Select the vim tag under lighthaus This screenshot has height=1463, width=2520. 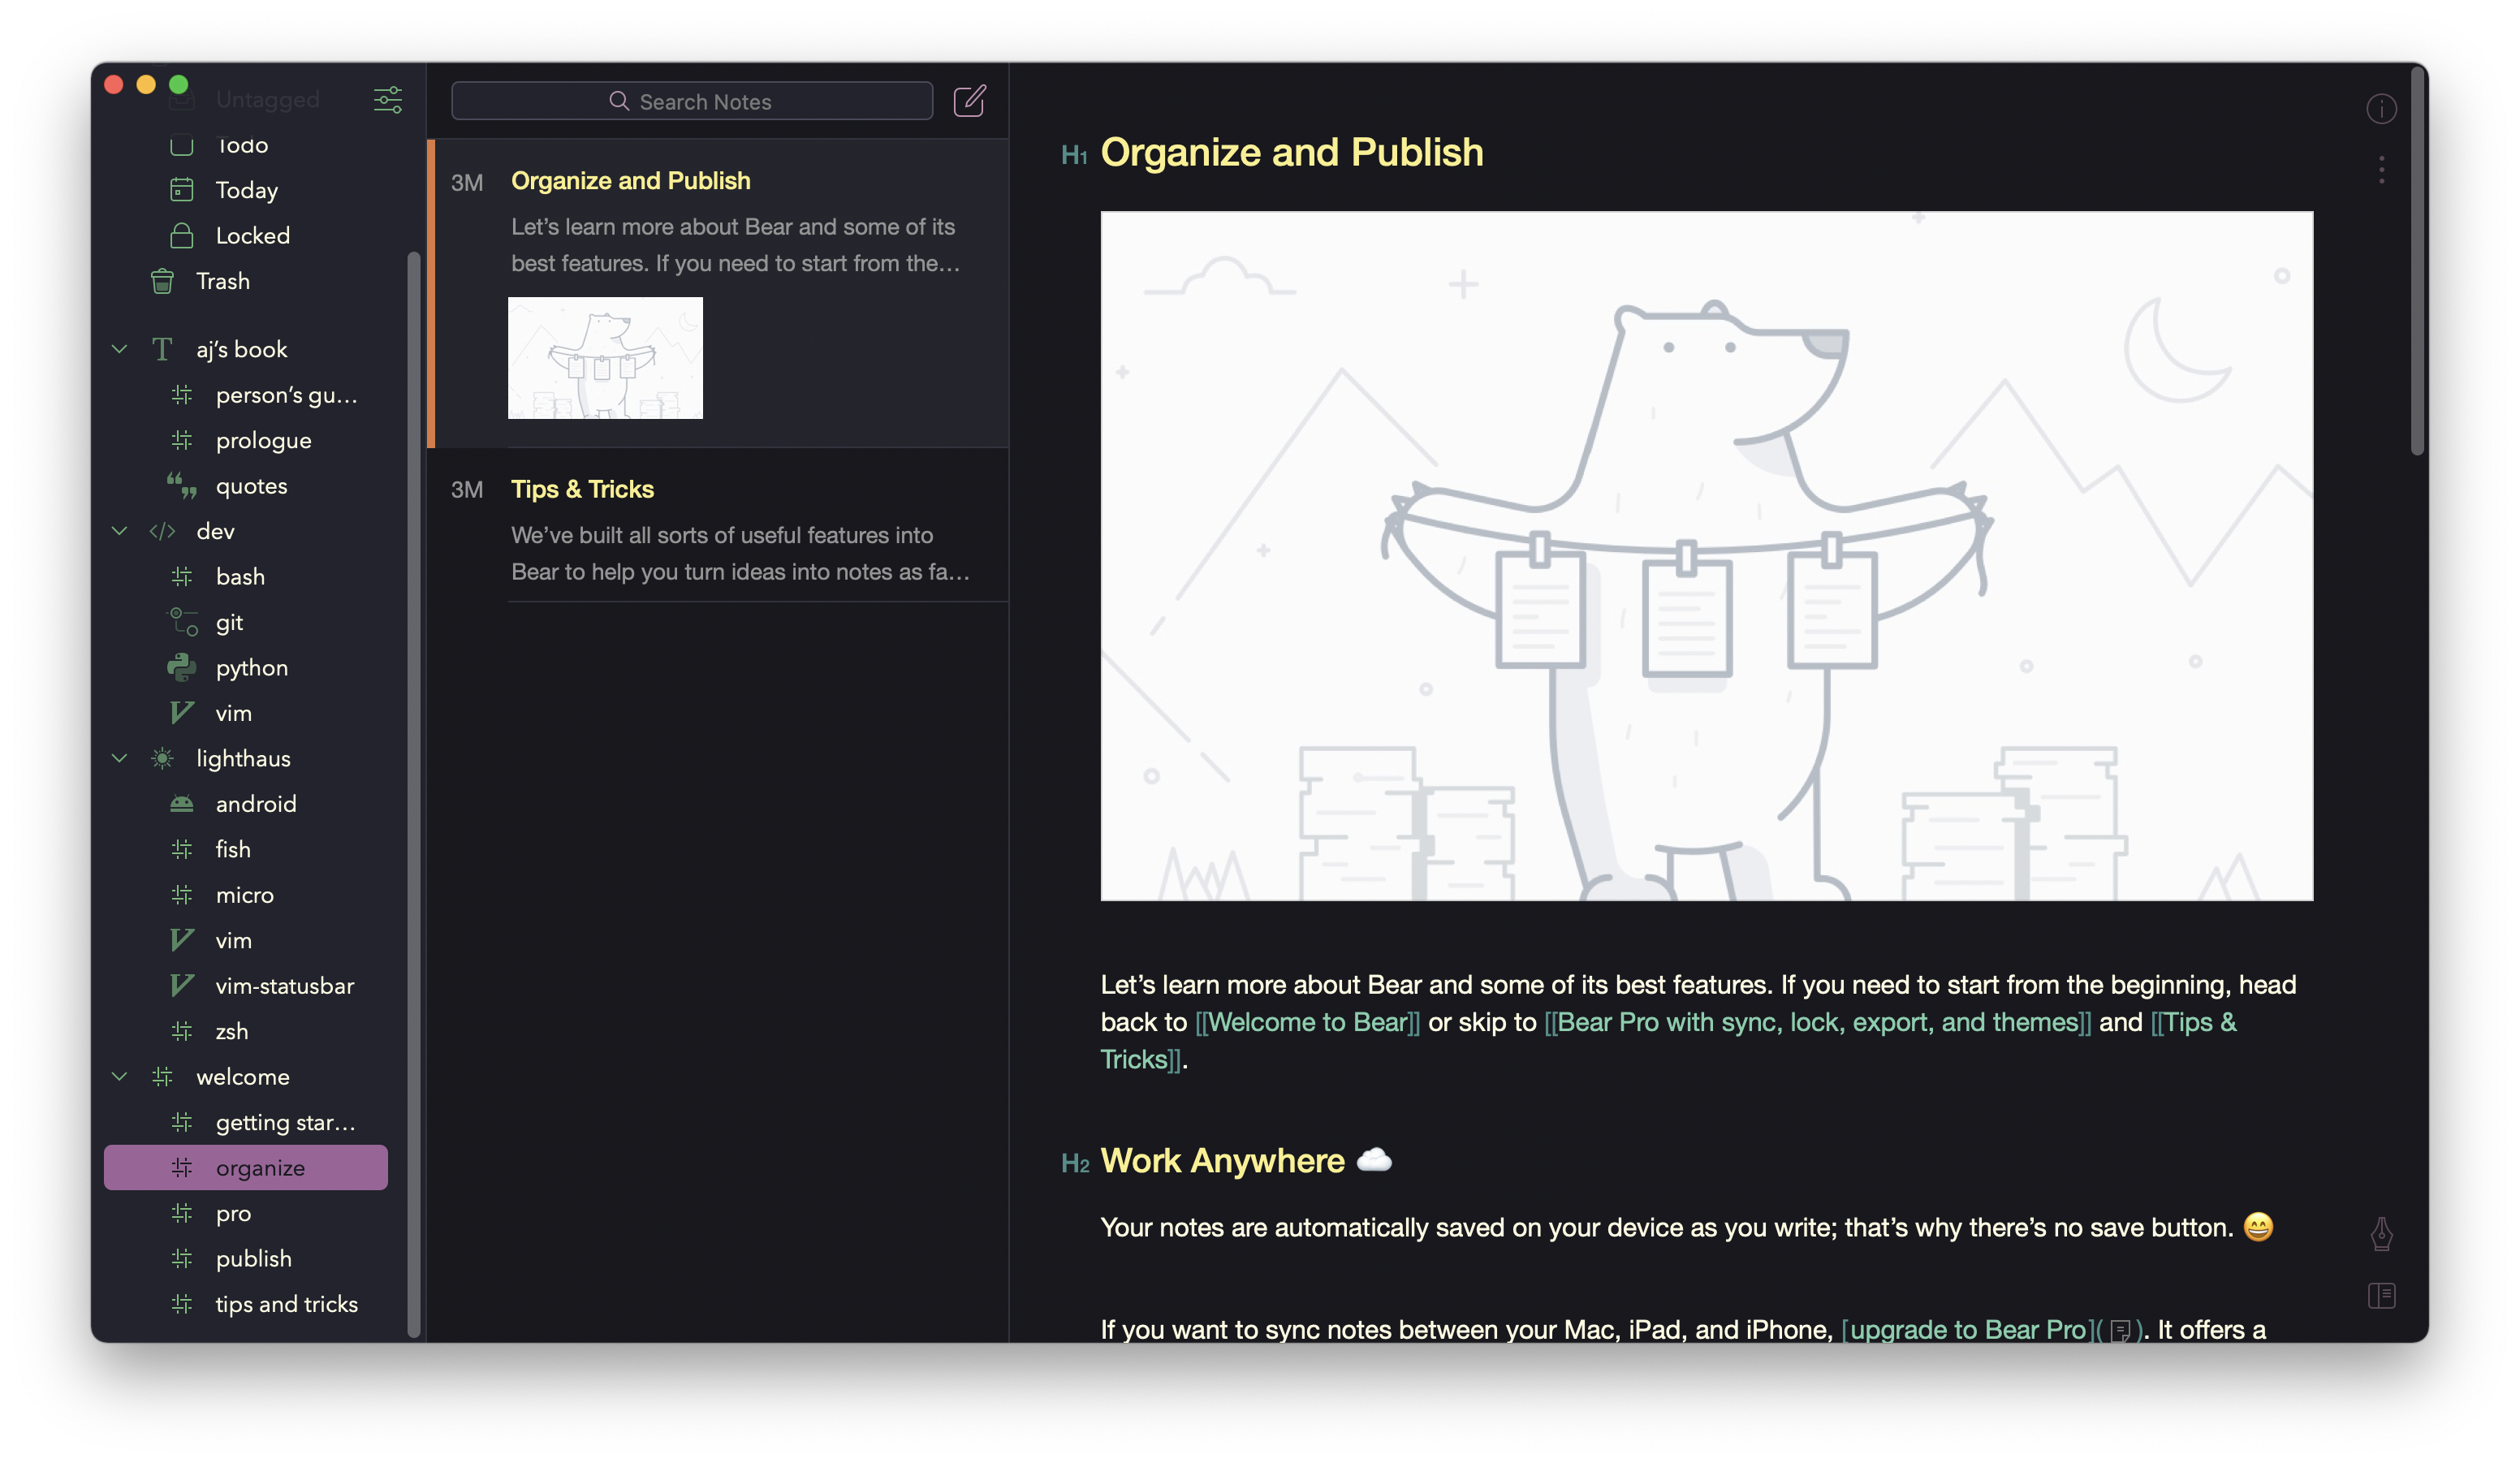pos(246,940)
